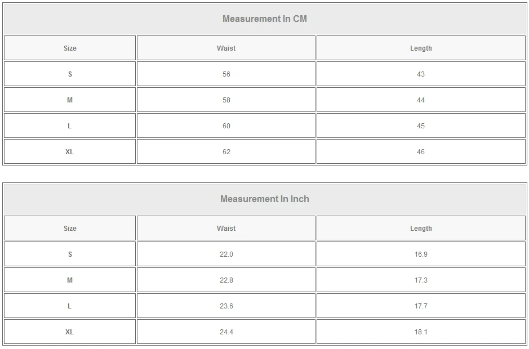Click the 17.7 inch length cell
This screenshot has width=529, height=349.
click(421, 306)
